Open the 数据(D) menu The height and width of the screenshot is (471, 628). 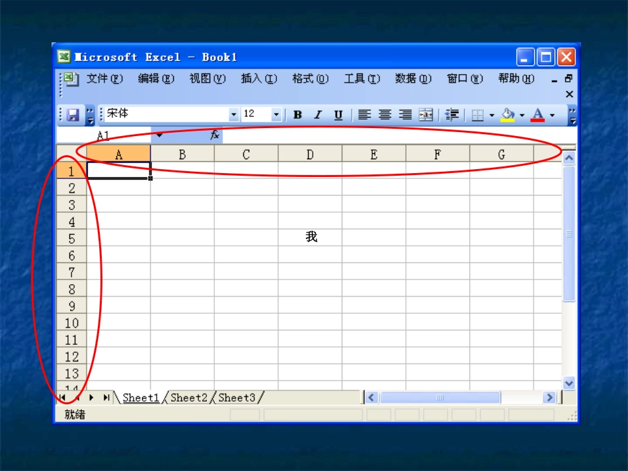tap(413, 79)
